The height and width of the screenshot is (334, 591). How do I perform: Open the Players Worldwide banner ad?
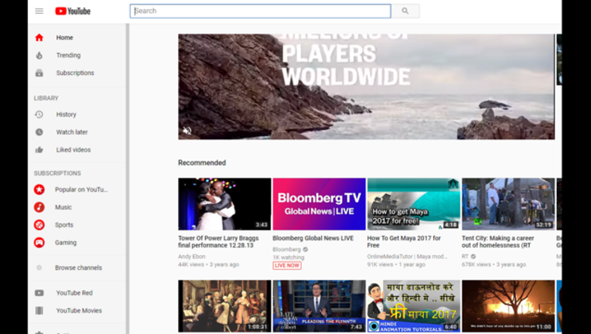click(x=367, y=87)
